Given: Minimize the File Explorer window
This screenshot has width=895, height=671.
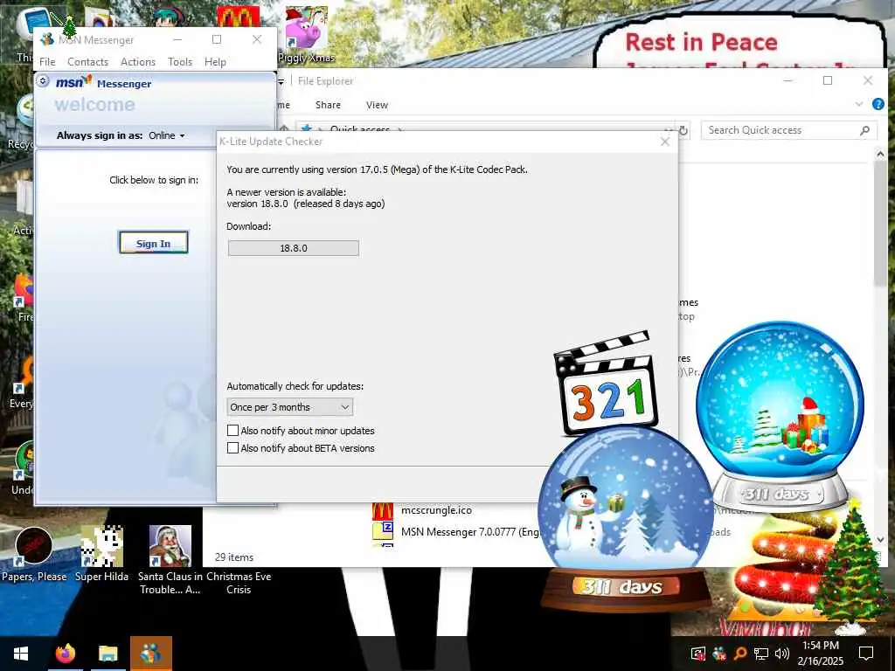Looking at the screenshot, I should (x=787, y=80).
